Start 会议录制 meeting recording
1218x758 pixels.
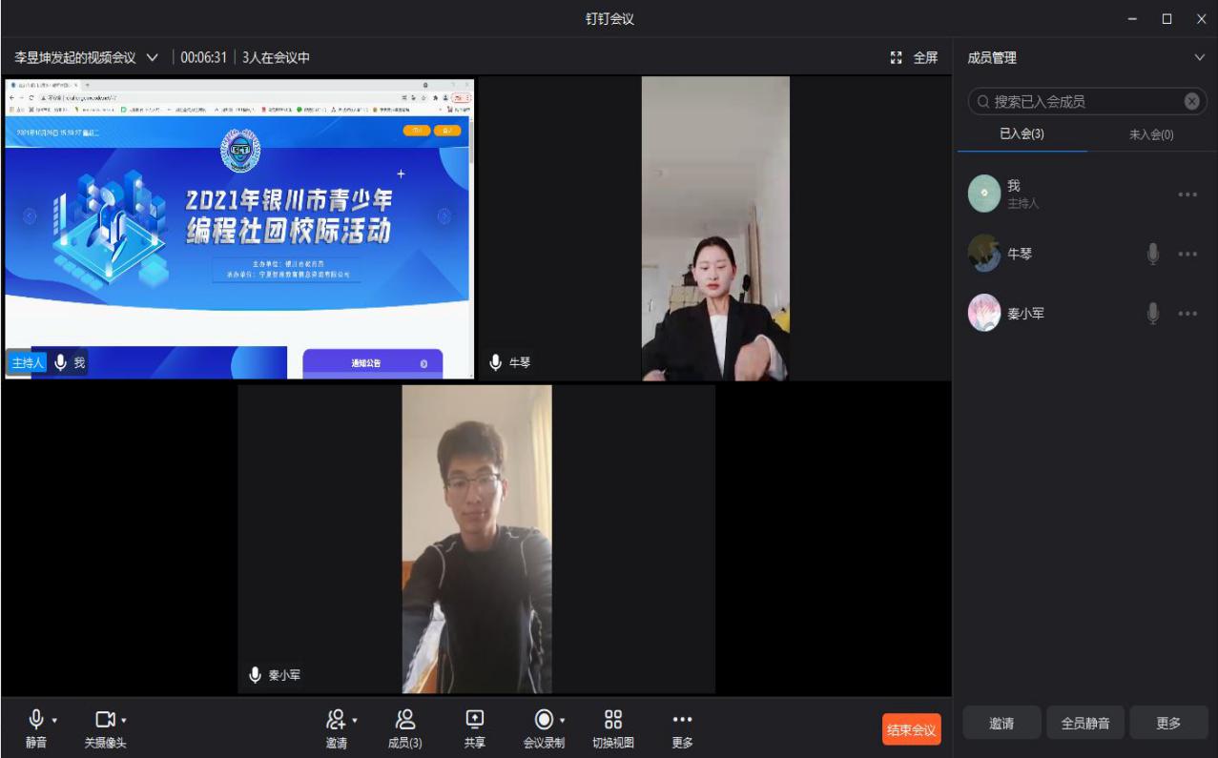coord(543,720)
